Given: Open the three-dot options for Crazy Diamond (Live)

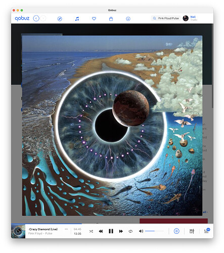Looking at the screenshot, I should pyautogui.click(x=66, y=229).
